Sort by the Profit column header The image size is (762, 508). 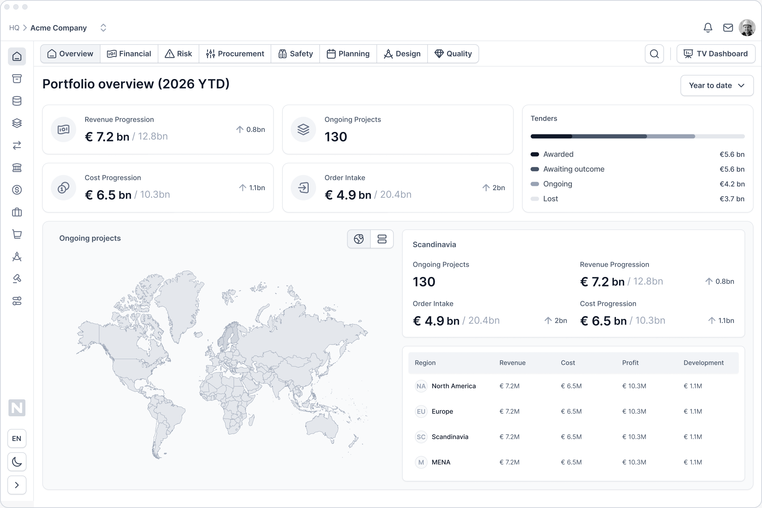point(630,363)
